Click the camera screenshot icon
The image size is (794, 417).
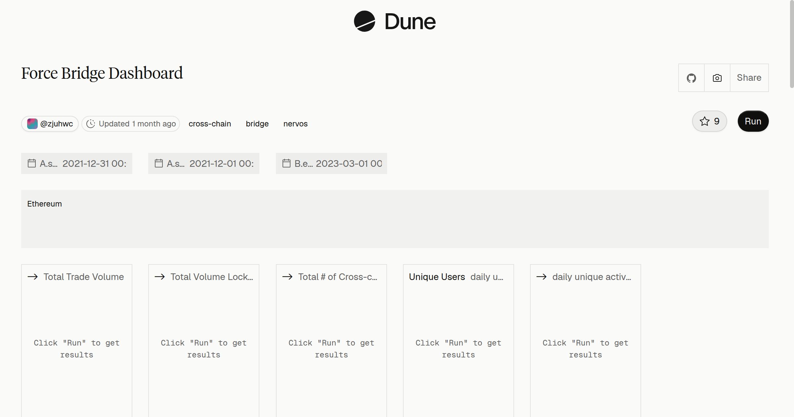point(717,78)
